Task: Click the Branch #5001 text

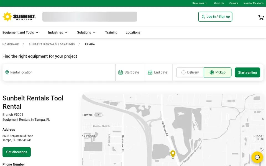Action: [x=13, y=115]
